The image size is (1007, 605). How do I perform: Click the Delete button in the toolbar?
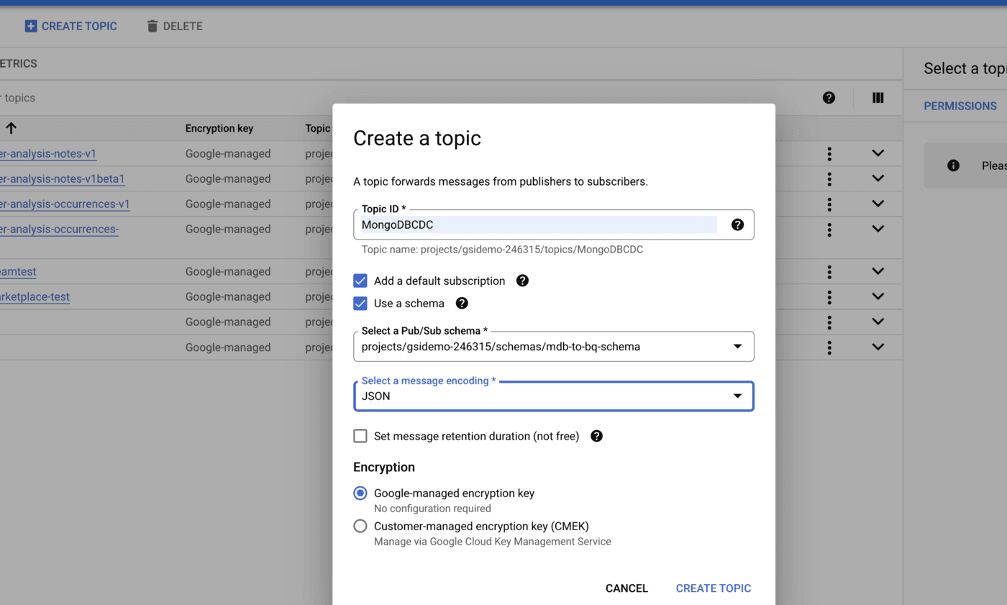(x=175, y=26)
